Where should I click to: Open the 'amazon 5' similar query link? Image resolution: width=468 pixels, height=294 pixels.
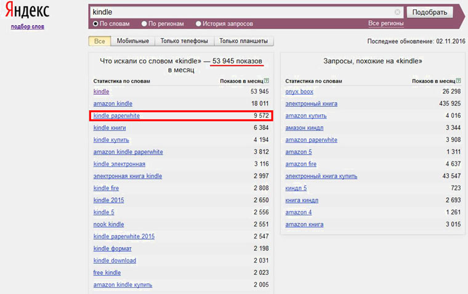click(299, 152)
